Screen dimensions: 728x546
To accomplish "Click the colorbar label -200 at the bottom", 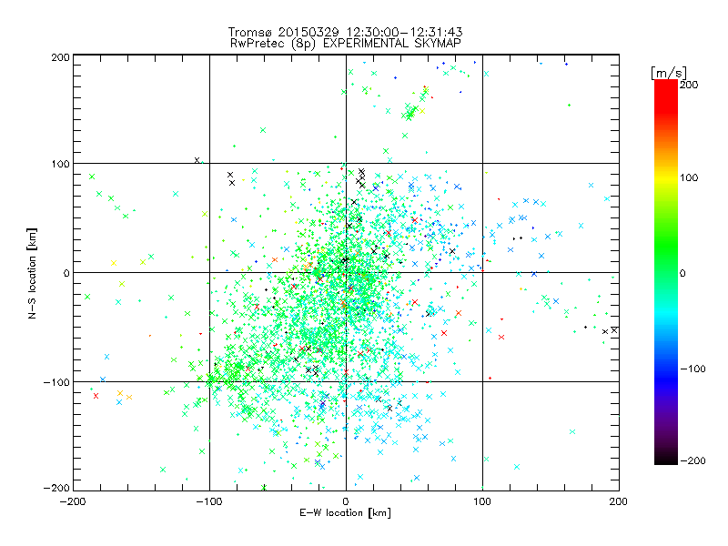I will 693,460.
